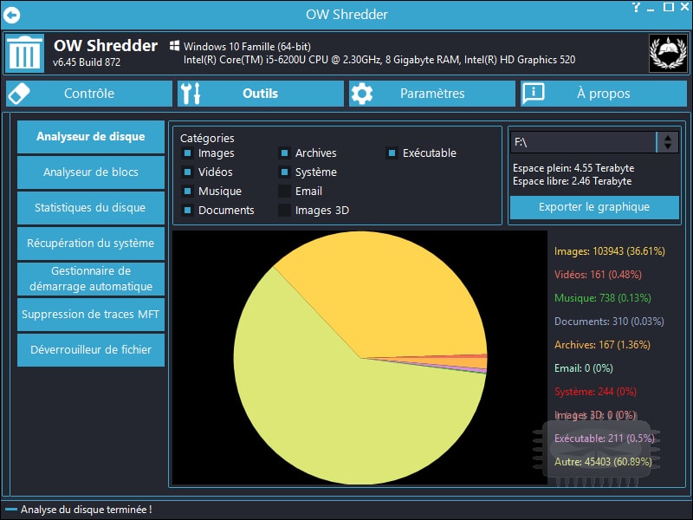This screenshot has height=520, width=693.
Task: Click the Intel Core i5-6200U CPU info line
Action: [x=379, y=60]
